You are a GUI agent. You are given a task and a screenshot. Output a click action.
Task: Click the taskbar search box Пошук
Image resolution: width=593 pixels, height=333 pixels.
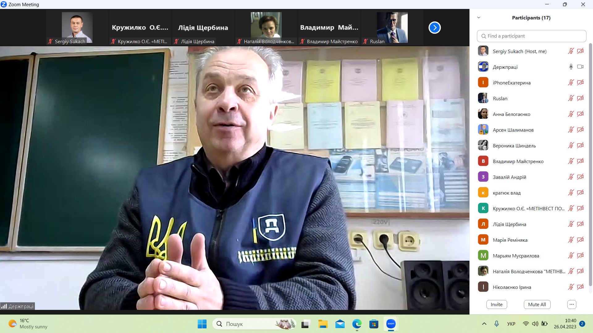(x=254, y=324)
